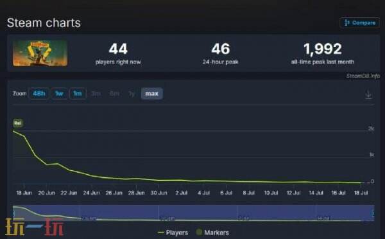Click the 18 Jun axis label
This screenshot has height=239, width=385.
click(24, 193)
